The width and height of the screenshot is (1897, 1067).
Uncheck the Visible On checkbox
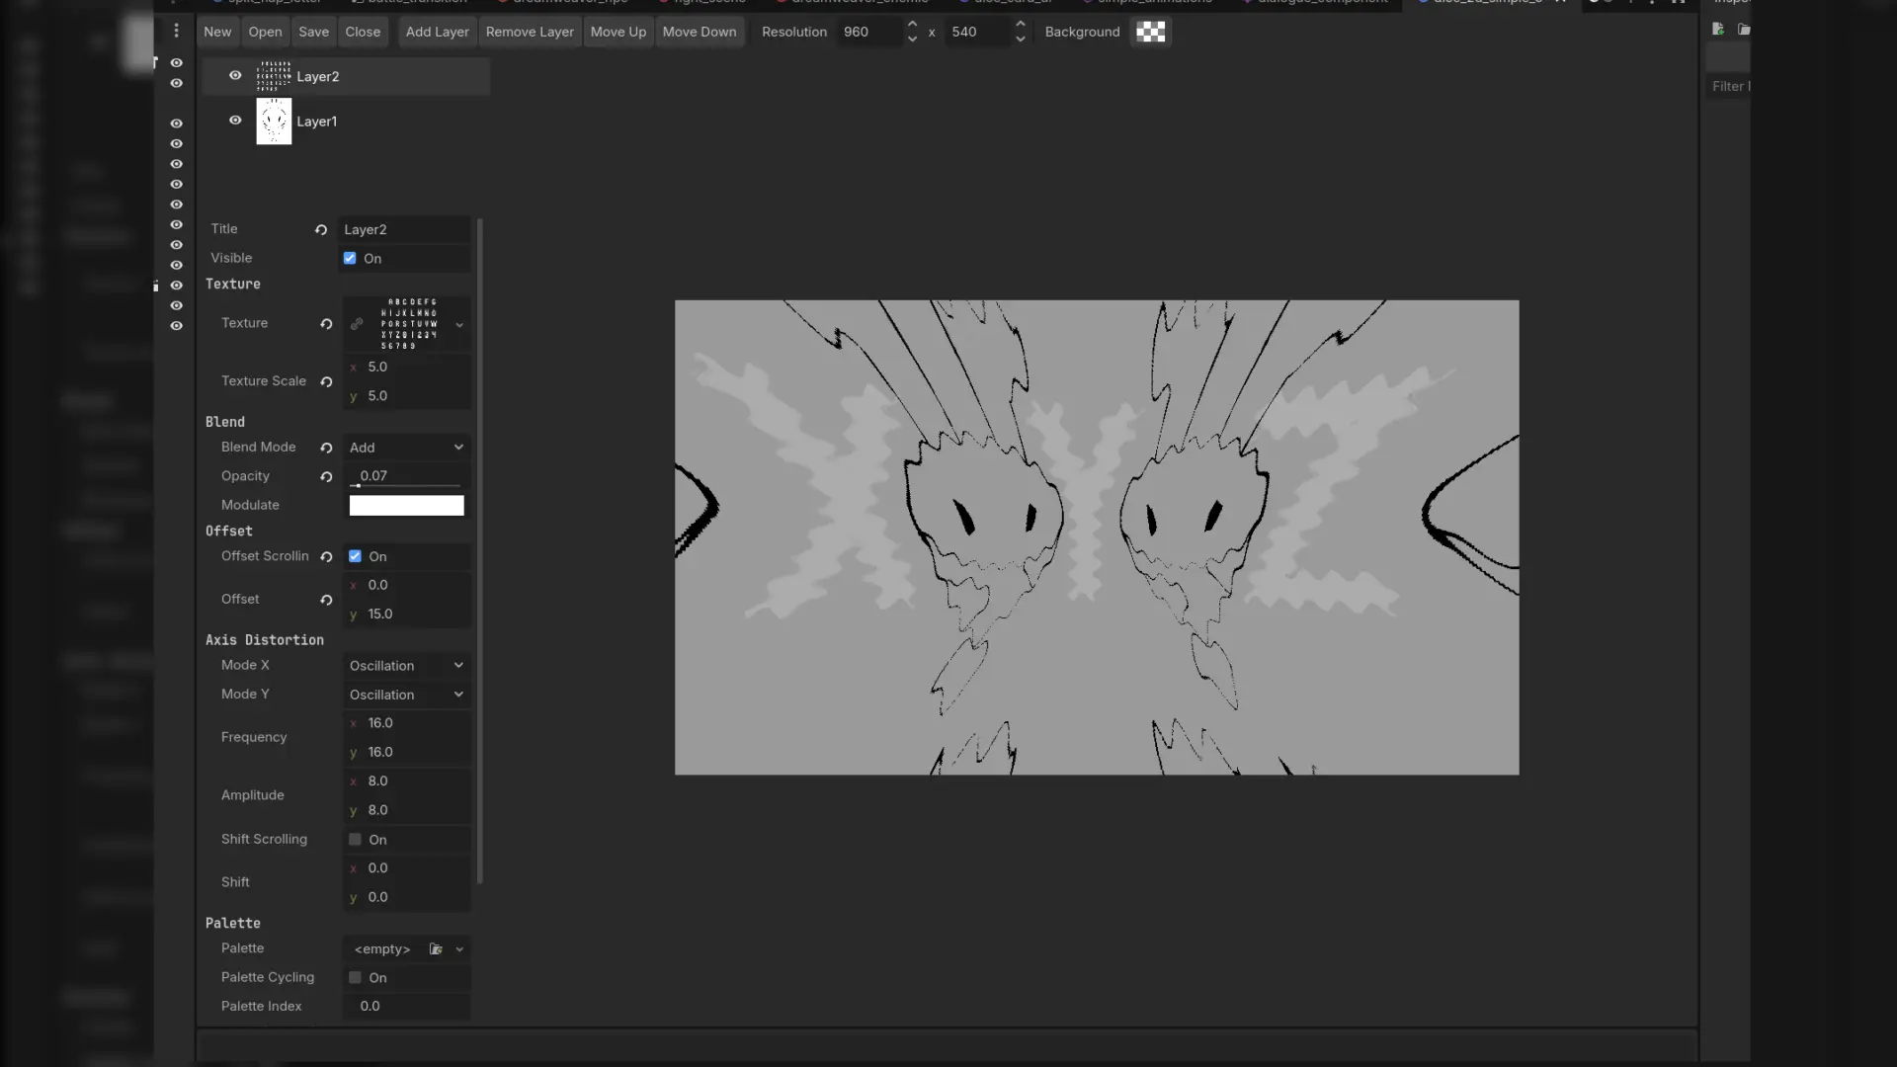coord(350,258)
